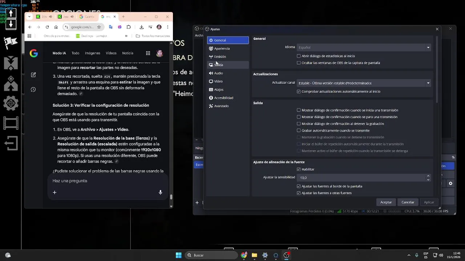Switch to Cuenta Google browser tab
Image resolution: width=465 pixels, height=261 pixels.
coord(87,17)
